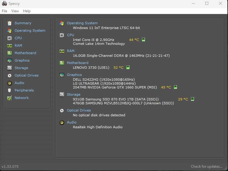Click the storage temperature indicator icon

pyautogui.click(x=192, y=99)
